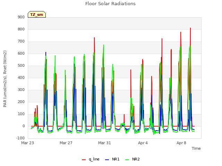Click the 600 y-axis tick label
222x166 pixels.
[x=21, y=54]
